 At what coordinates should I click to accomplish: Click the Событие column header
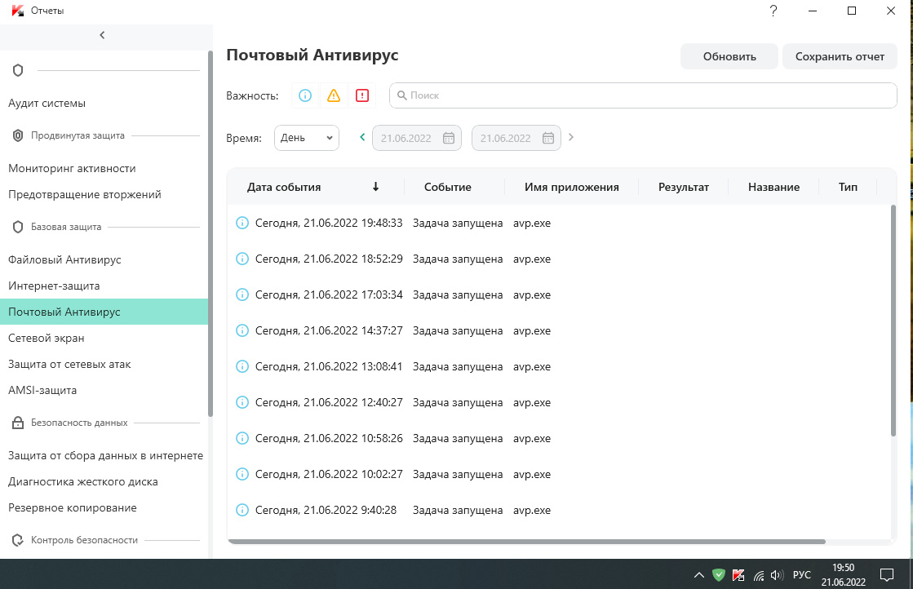coord(448,187)
